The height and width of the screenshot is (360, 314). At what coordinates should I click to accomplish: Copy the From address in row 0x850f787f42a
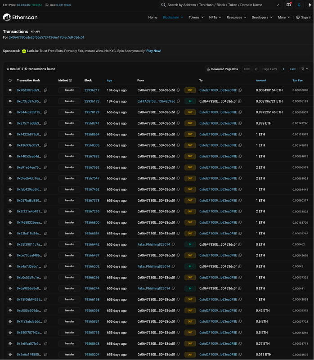[x=178, y=333]
